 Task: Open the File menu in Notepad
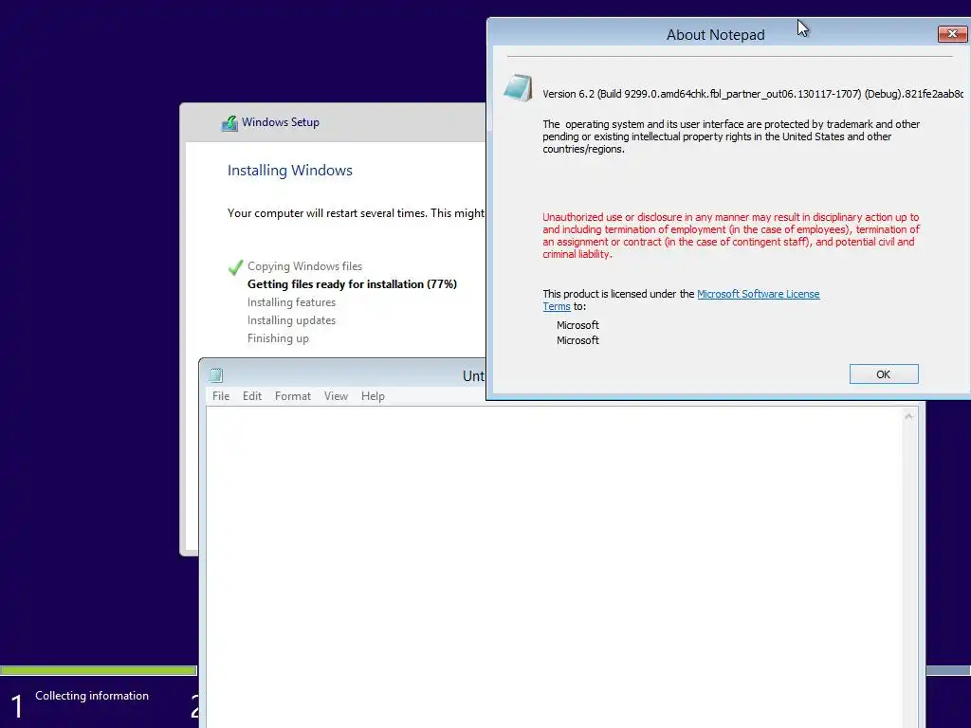(220, 396)
